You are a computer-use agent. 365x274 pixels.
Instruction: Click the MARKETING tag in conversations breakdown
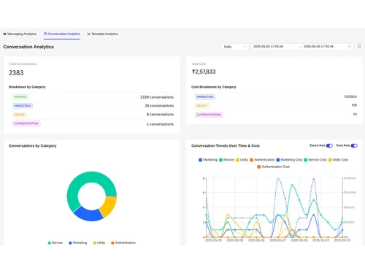tap(23, 106)
